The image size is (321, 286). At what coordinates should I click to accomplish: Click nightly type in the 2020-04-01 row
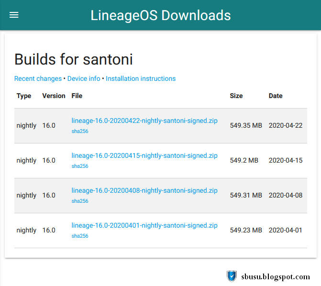26,231
